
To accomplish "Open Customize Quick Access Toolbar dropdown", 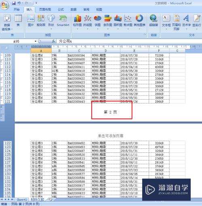I will [36, 3].
